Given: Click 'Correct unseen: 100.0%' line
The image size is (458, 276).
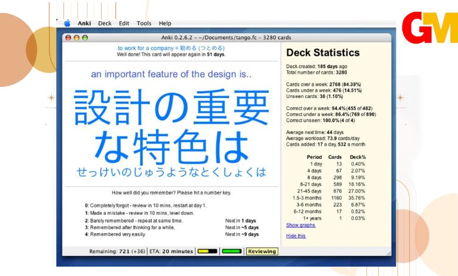Looking at the screenshot, I should (x=321, y=120).
